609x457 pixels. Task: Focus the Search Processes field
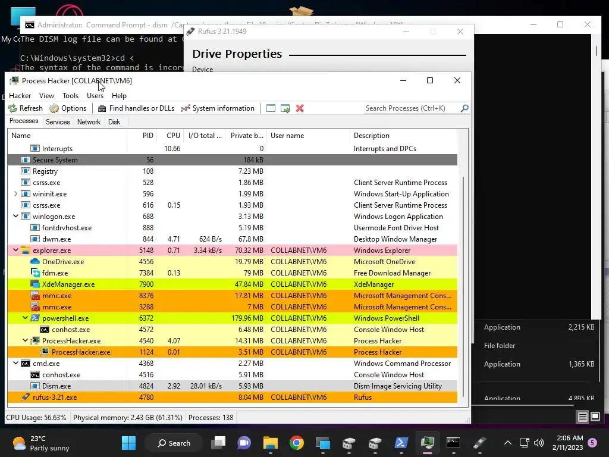coord(412,108)
